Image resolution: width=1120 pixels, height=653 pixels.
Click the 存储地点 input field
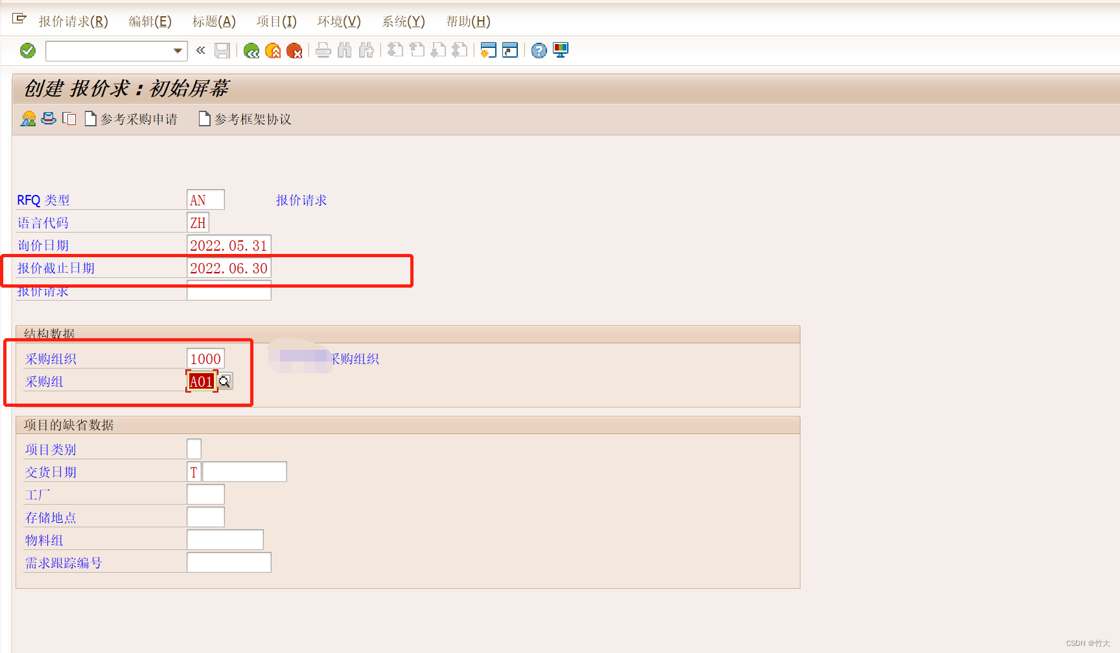[205, 517]
